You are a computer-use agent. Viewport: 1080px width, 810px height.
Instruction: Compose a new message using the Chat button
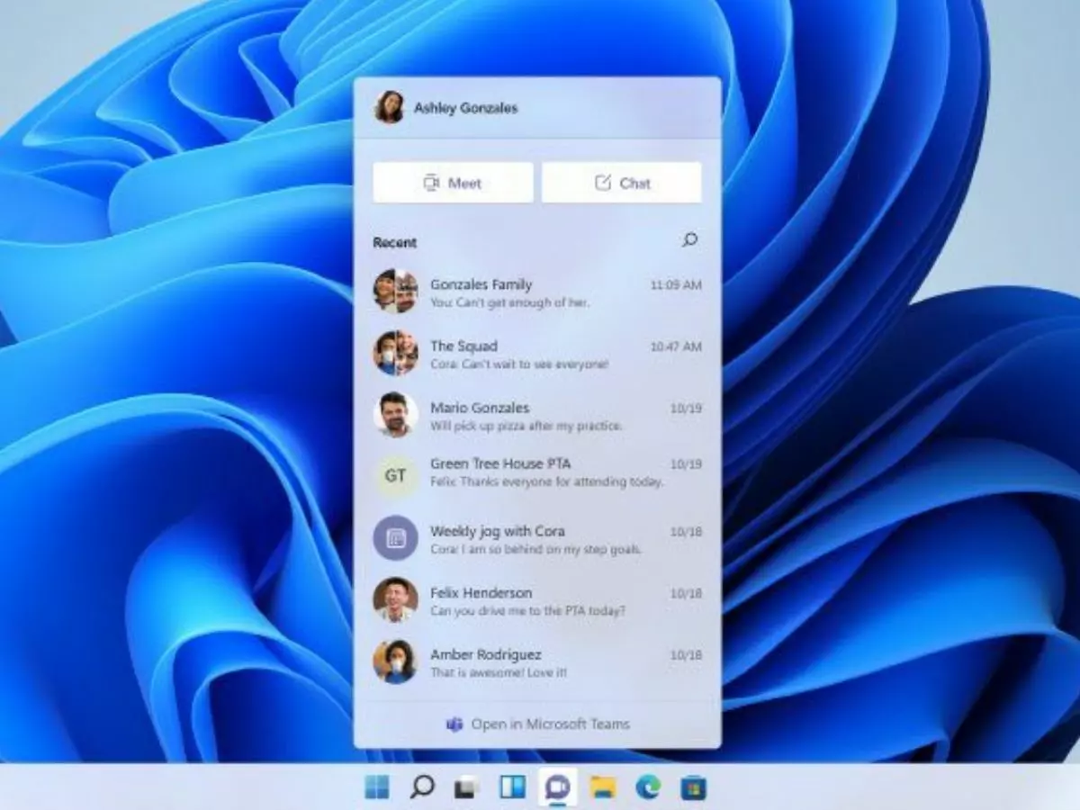pos(622,183)
